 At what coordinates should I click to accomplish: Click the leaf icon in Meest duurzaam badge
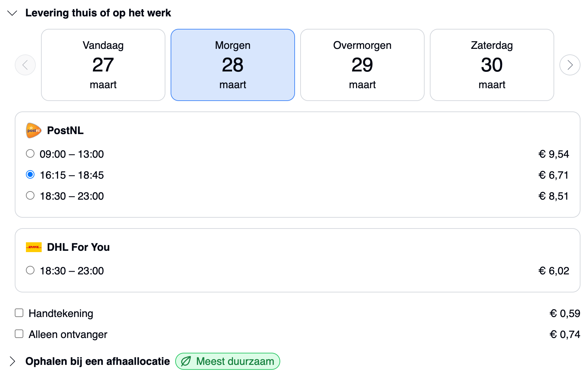coord(186,361)
